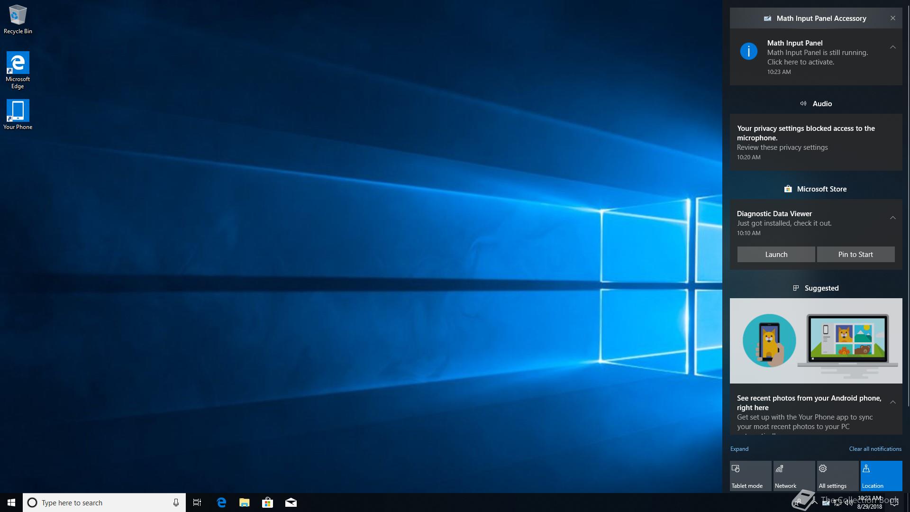Viewport: 910px width, 512px height.
Task: Open the clock and date flyout
Action: [x=870, y=503]
